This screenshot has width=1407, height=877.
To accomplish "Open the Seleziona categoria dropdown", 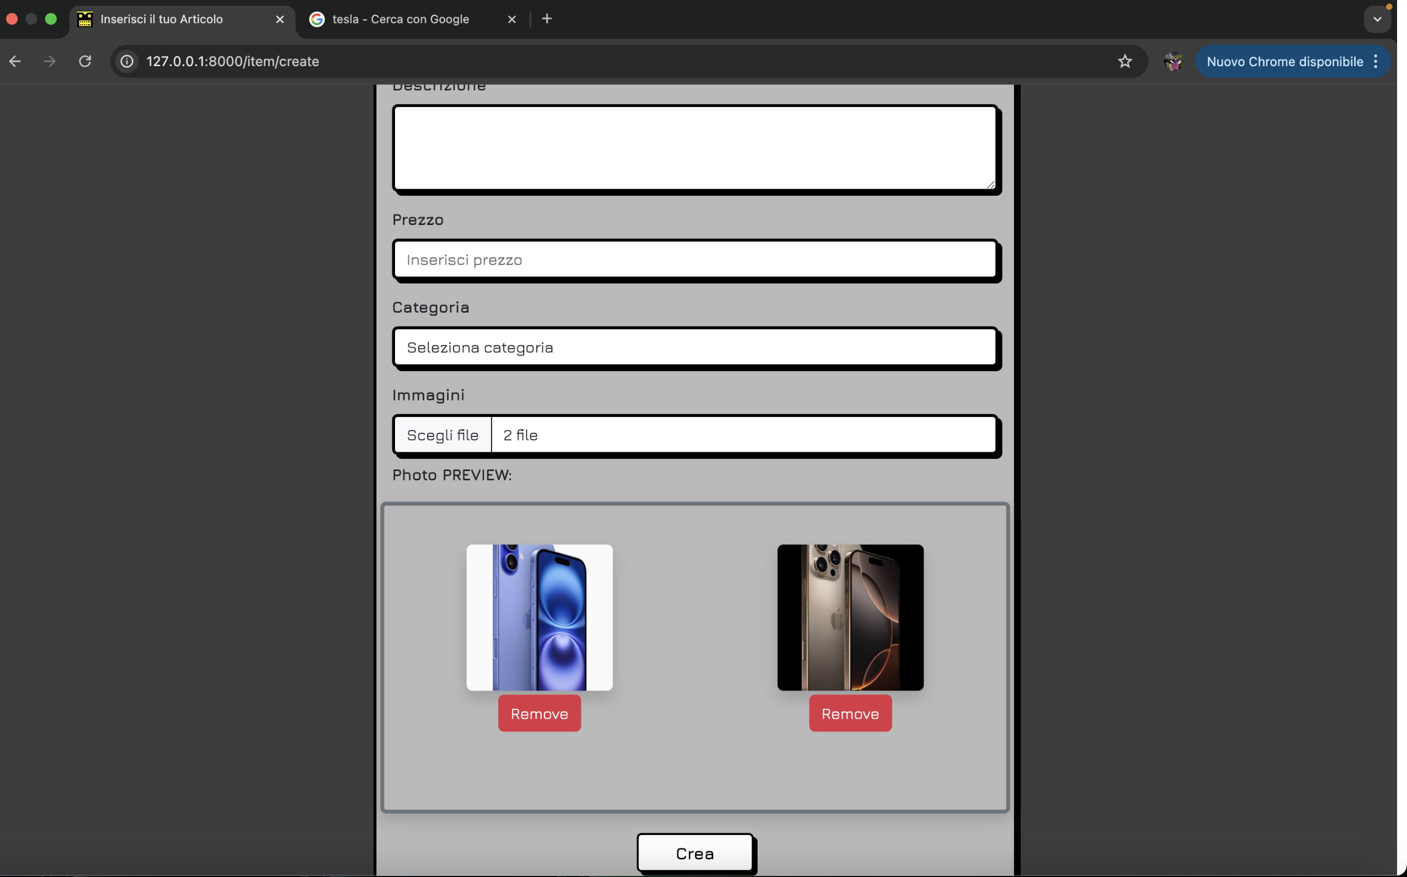I will tap(695, 347).
